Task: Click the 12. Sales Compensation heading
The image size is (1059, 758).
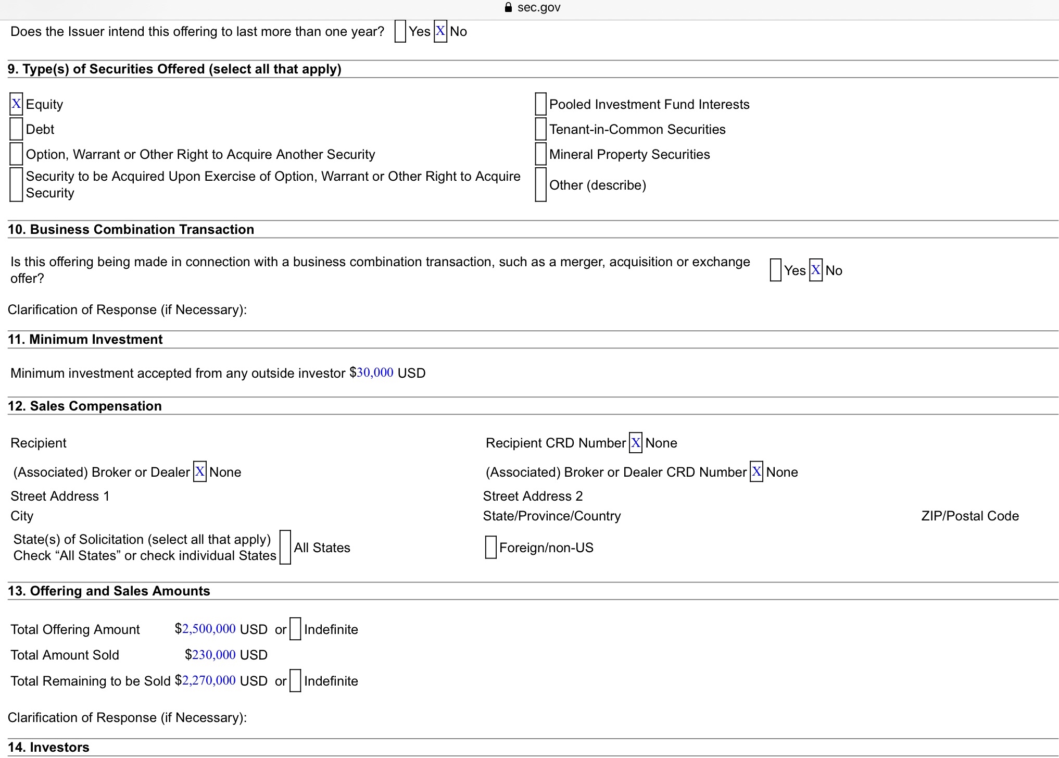Action: coord(85,406)
